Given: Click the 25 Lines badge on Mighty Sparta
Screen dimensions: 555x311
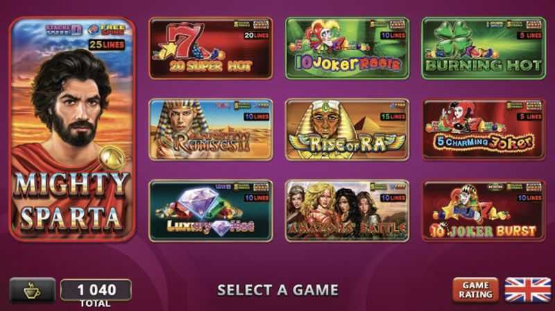Looking at the screenshot, I should [x=107, y=45].
